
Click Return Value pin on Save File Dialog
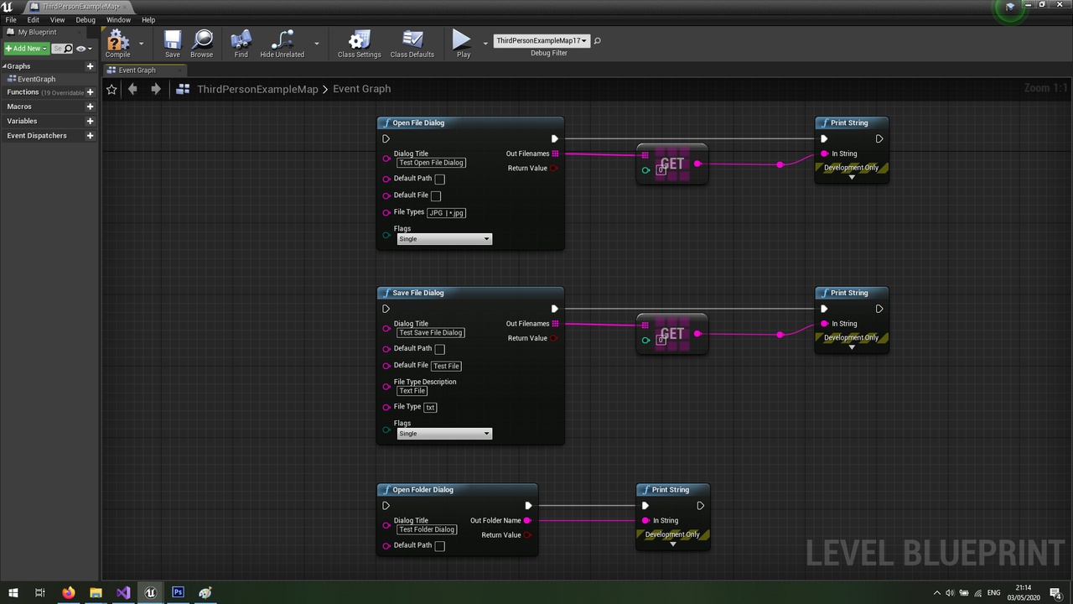(x=554, y=338)
